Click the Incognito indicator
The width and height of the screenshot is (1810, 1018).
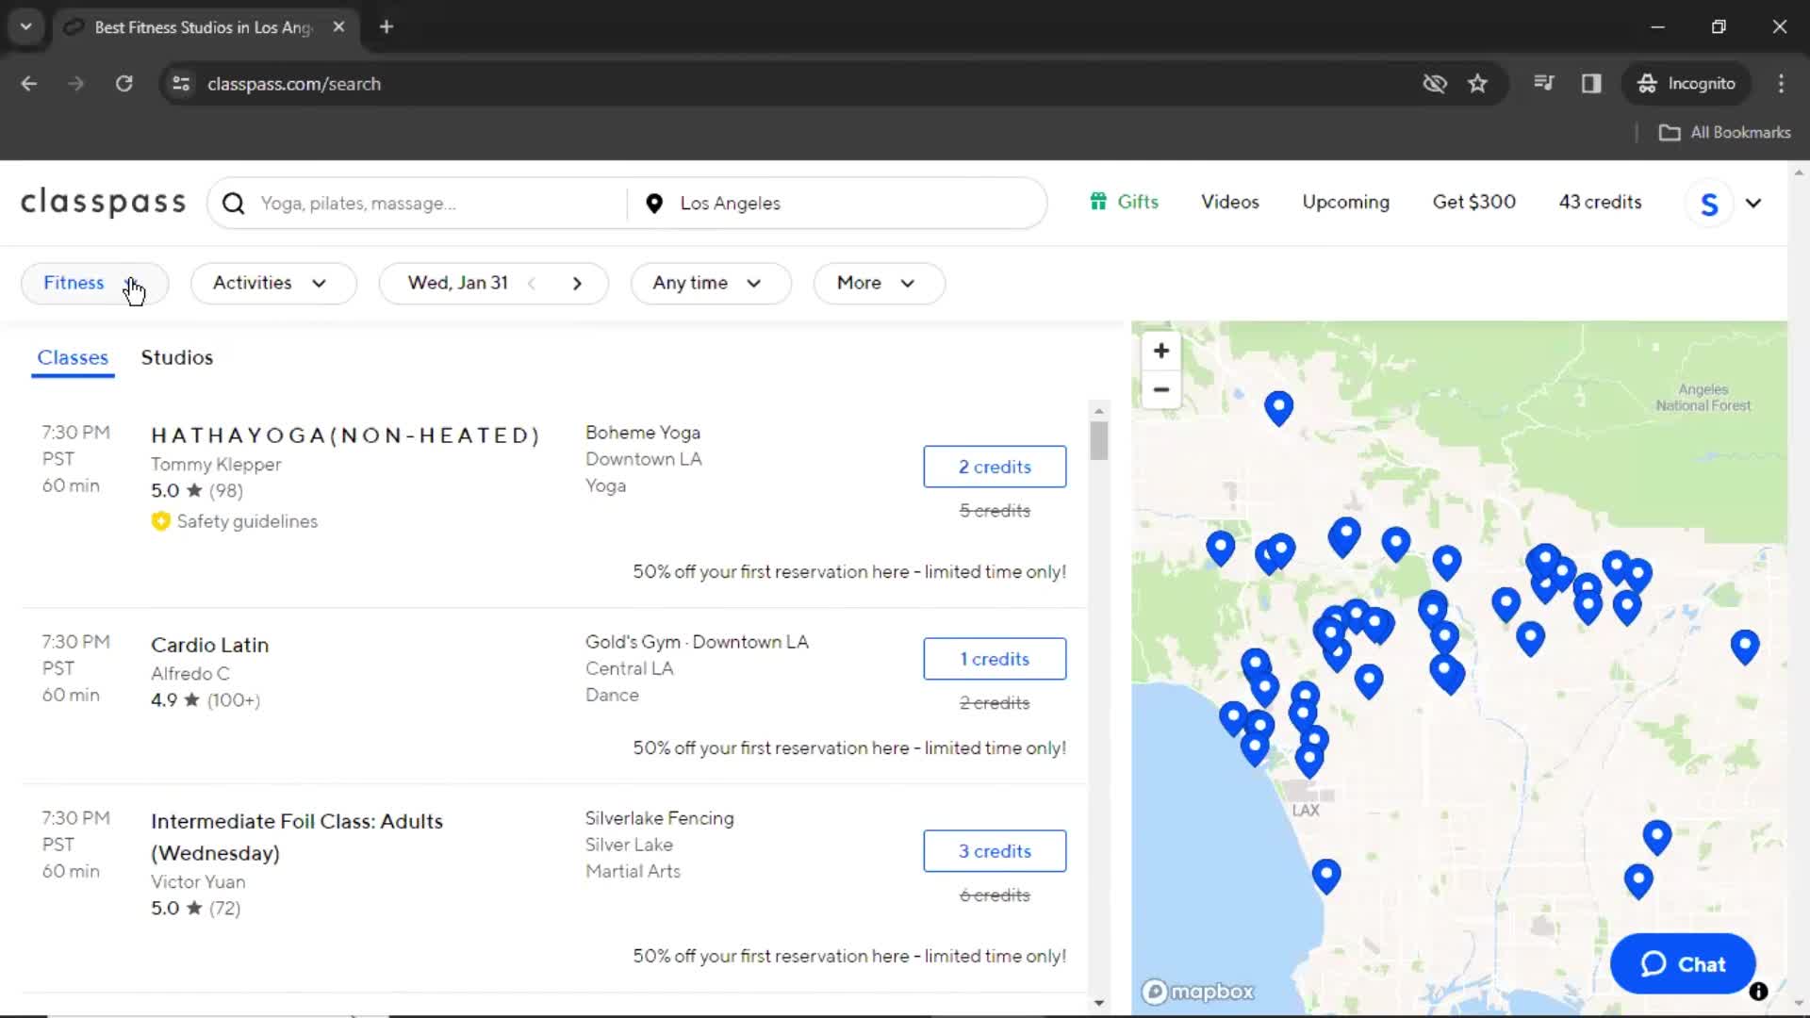tap(1687, 84)
